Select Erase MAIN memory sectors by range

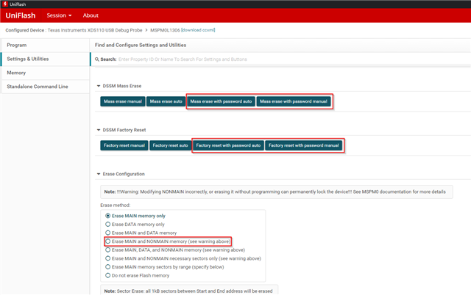pos(108,267)
